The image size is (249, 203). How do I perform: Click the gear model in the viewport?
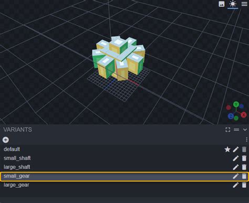coord(119,58)
